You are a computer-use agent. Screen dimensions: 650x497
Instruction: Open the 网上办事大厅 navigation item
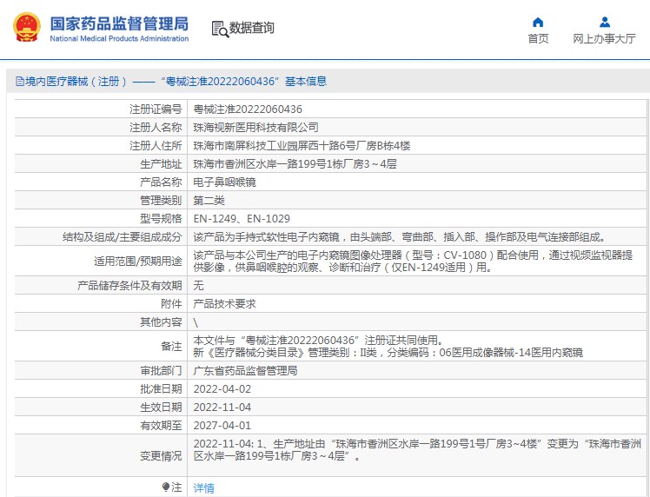click(x=604, y=38)
